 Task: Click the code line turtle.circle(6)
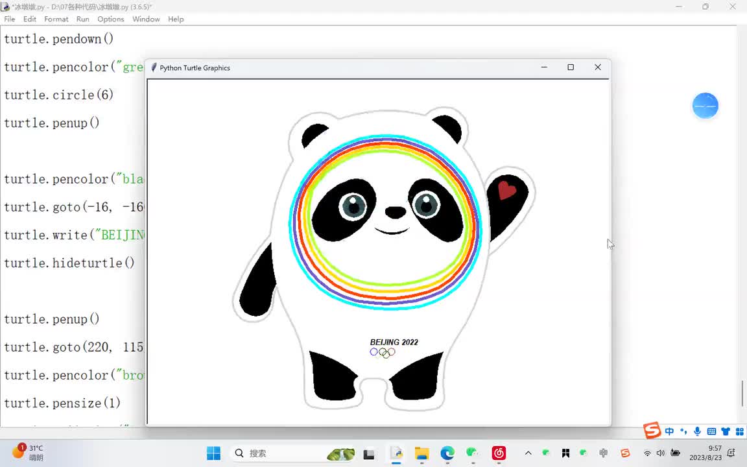pos(58,95)
